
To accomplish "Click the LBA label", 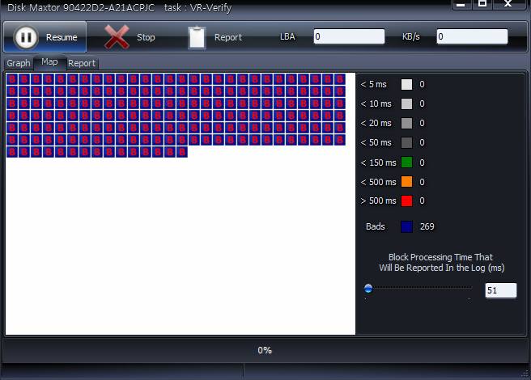I will (x=287, y=36).
